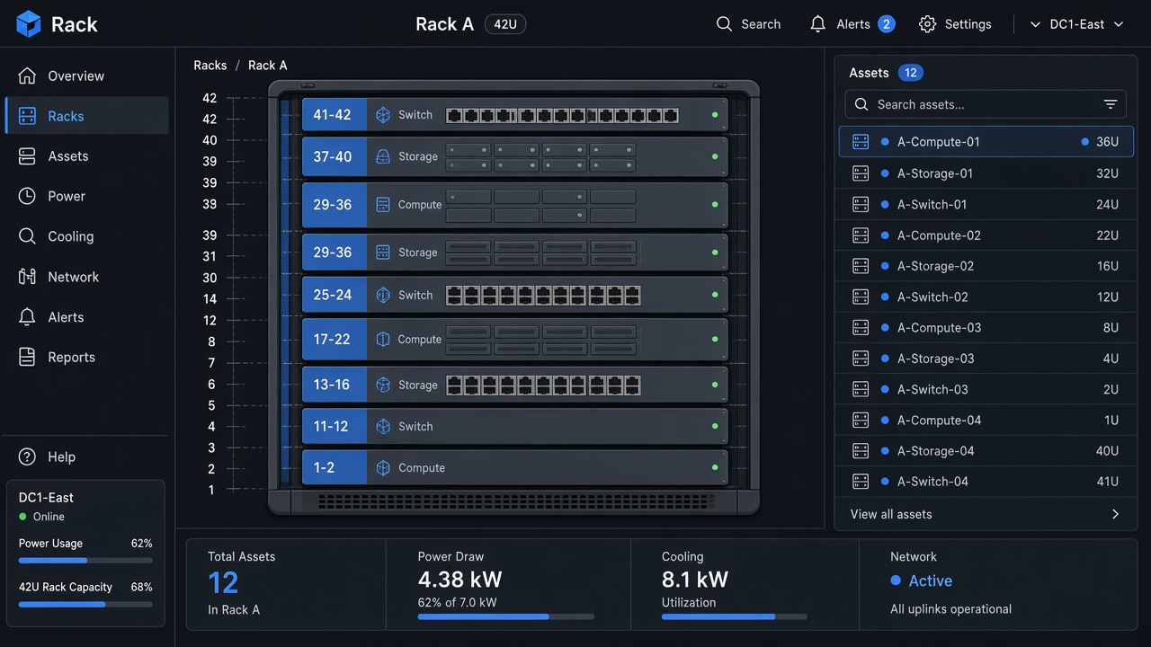Click the Power Usage bar in DC1-East card
1151x647 pixels.
click(85, 561)
